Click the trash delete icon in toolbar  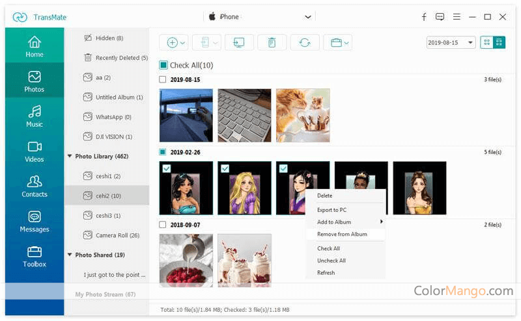272,43
